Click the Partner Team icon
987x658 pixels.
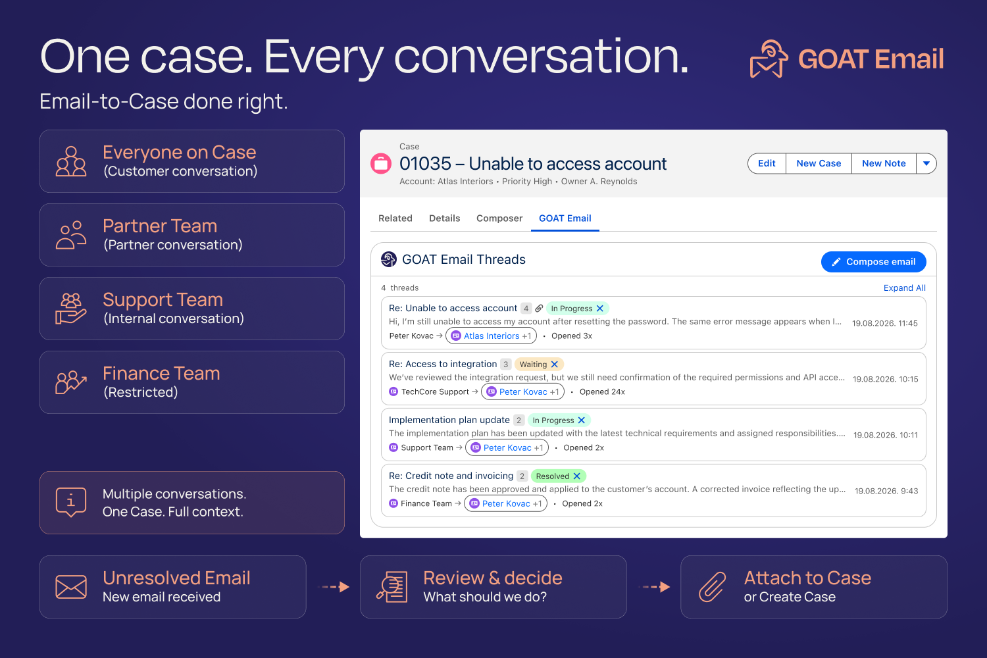coord(71,235)
